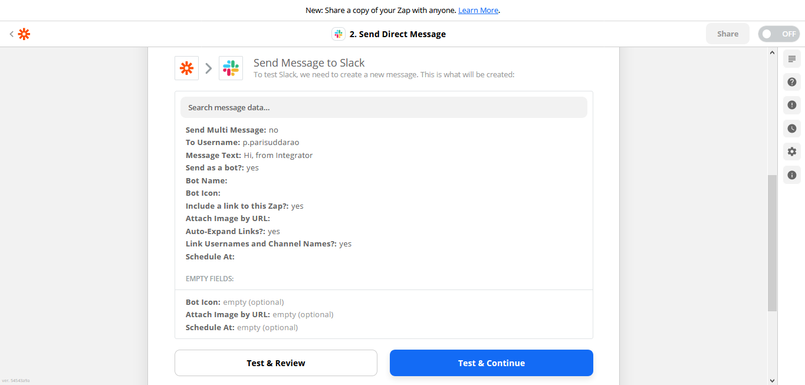
Task: Open the notes icon in right sidebar
Action: [x=791, y=59]
